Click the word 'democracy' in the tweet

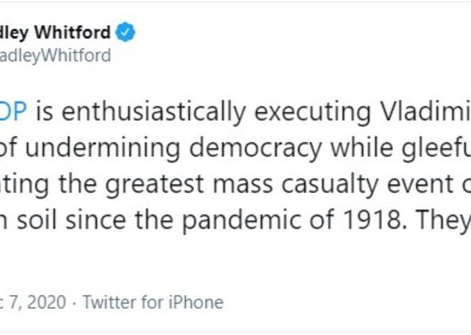pos(260,150)
